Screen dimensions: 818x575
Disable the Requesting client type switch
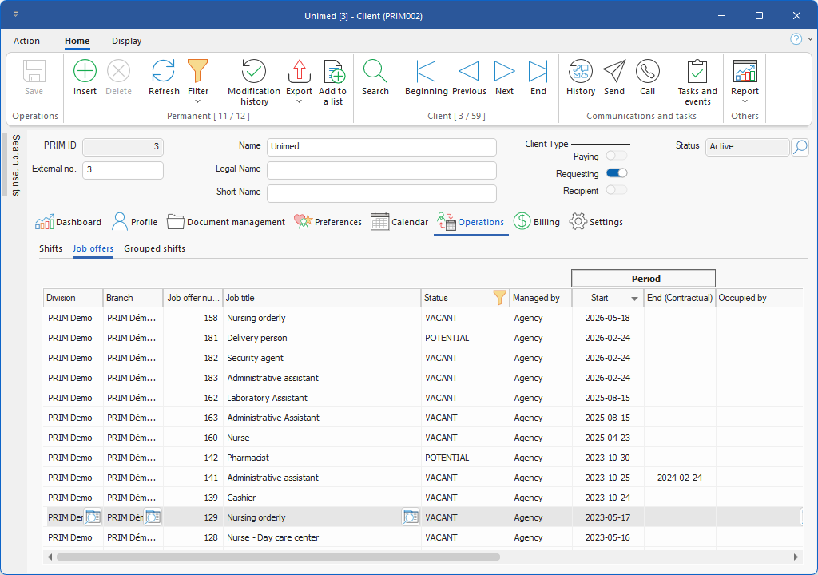coord(616,173)
